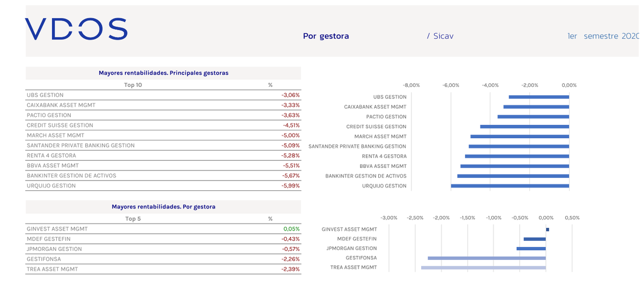
Task: Click the RENTA 4 GESTORA chart label
Action: [x=384, y=156]
